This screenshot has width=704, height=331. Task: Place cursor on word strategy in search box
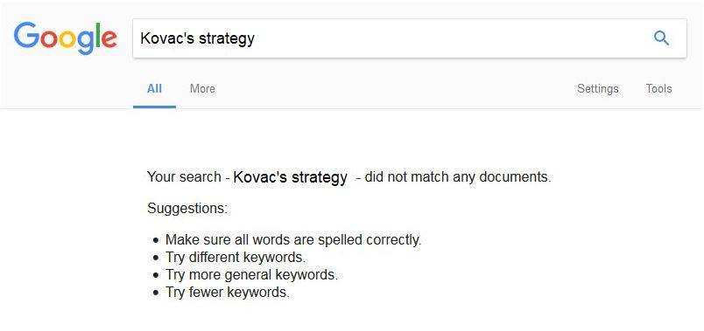(227, 39)
